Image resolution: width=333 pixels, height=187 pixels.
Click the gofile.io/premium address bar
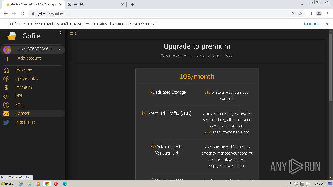coord(50,14)
